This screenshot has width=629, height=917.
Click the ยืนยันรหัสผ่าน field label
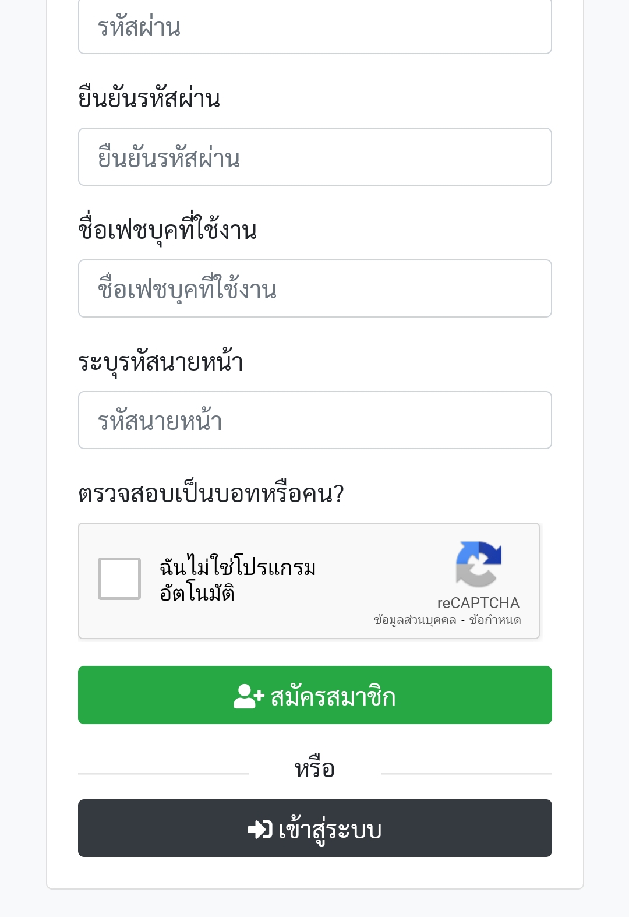click(x=149, y=98)
